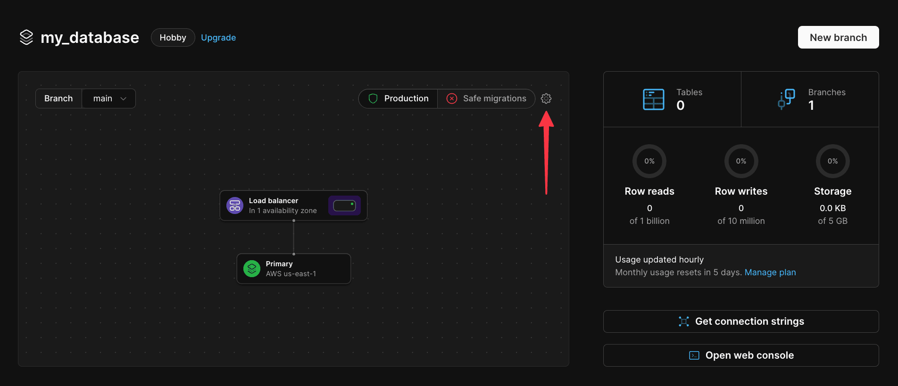Viewport: 898px width, 386px height.
Task: Expand the main branch dropdown
Action: tap(109, 99)
